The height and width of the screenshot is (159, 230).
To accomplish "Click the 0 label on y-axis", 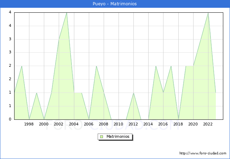I will [10, 119].
